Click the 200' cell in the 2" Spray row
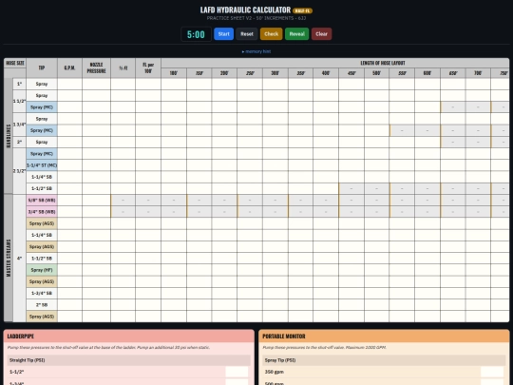This screenshot has width=513, height=385. pyautogui.click(x=224, y=142)
